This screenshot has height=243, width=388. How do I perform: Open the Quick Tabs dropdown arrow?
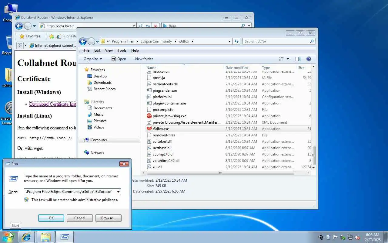tap(25, 46)
